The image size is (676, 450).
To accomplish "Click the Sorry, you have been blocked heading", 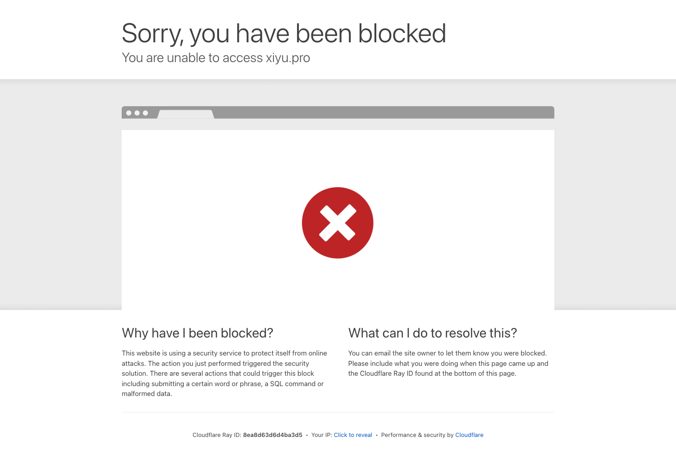I will point(284,33).
